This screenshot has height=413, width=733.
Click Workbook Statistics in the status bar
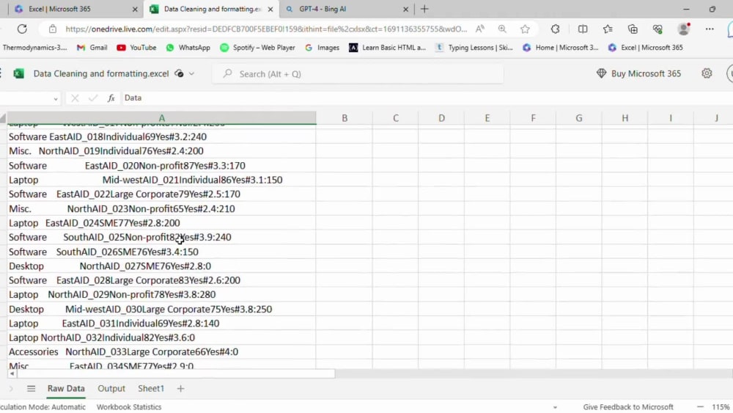(x=129, y=407)
